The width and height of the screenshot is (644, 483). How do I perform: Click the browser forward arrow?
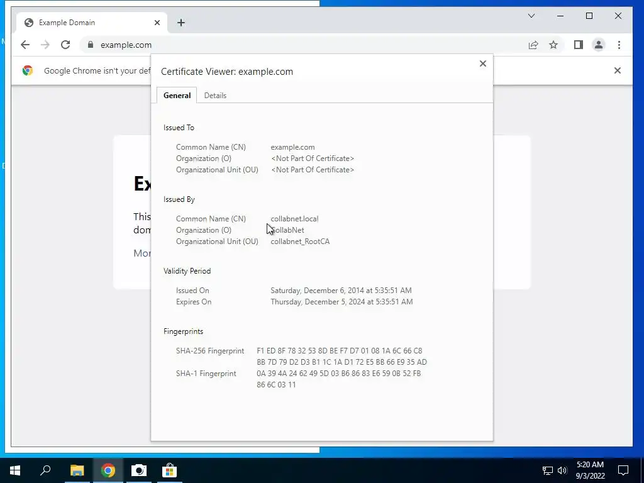coord(45,45)
